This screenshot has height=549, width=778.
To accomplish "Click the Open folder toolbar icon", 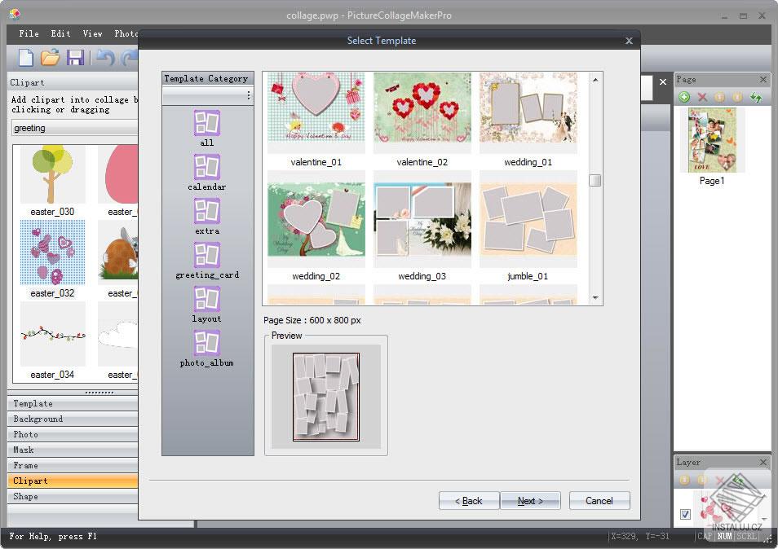I will [x=51, y=58].
